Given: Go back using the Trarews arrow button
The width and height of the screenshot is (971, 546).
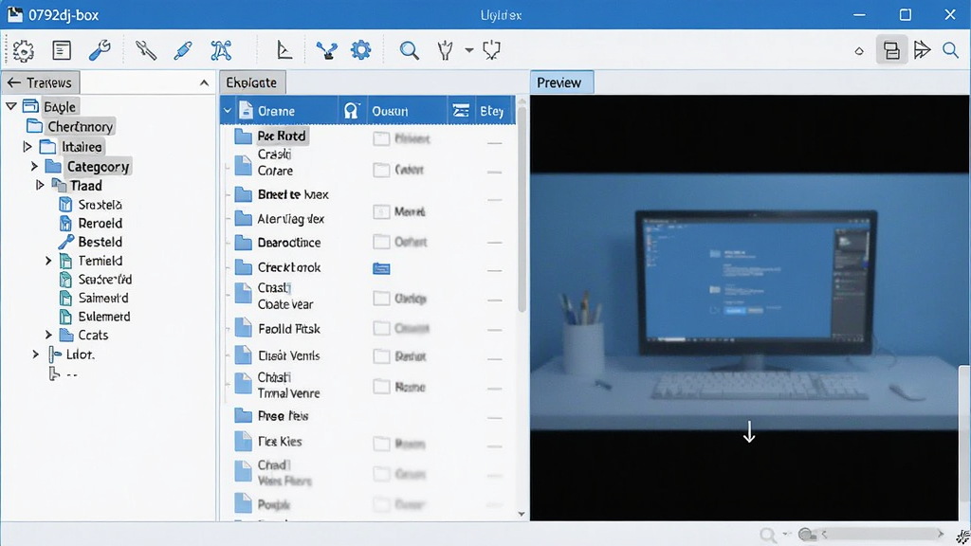Looking at the screenshot, I should click(x=13, y=83).
